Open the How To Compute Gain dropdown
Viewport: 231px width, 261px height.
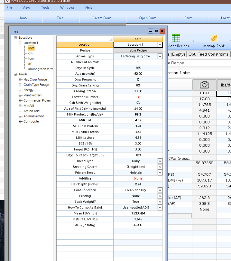[160, 208]
